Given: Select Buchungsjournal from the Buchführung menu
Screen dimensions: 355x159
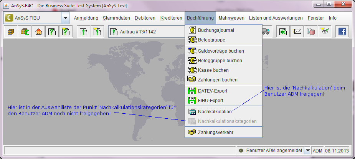Looking at the screenshot, I should click(x=216, y=30).
